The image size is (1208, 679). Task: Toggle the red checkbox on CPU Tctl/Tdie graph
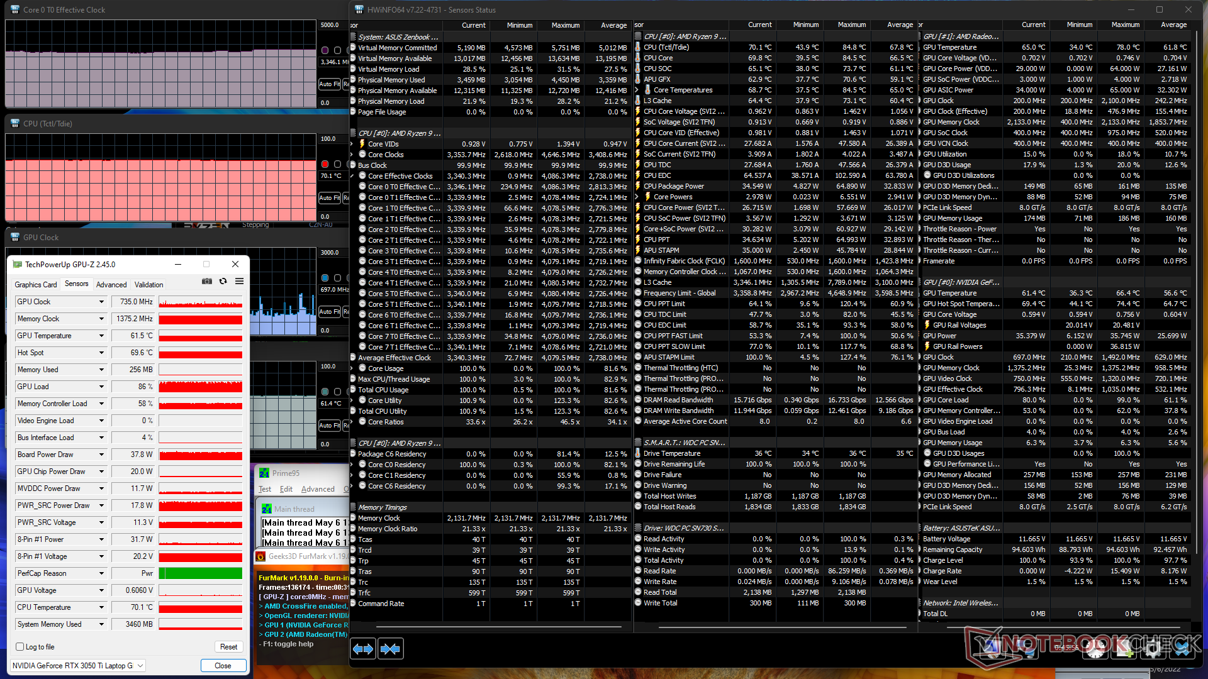325,164
